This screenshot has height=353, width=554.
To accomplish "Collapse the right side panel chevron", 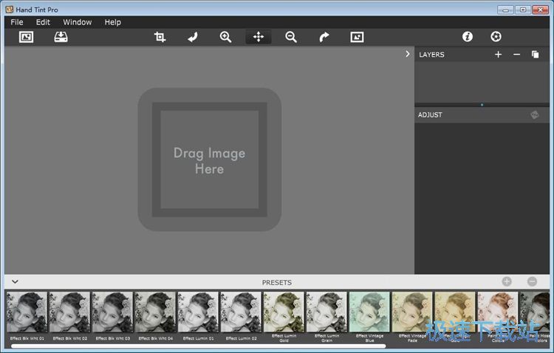I will click(x=408, y=54).
